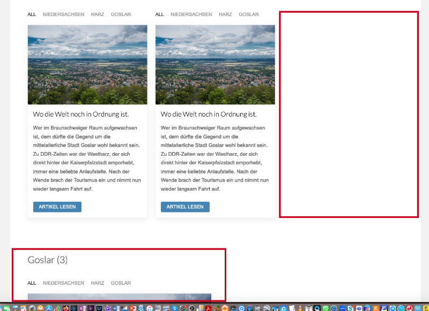
Task: Open Telegram from the Dock
Action: coord(393,308)
